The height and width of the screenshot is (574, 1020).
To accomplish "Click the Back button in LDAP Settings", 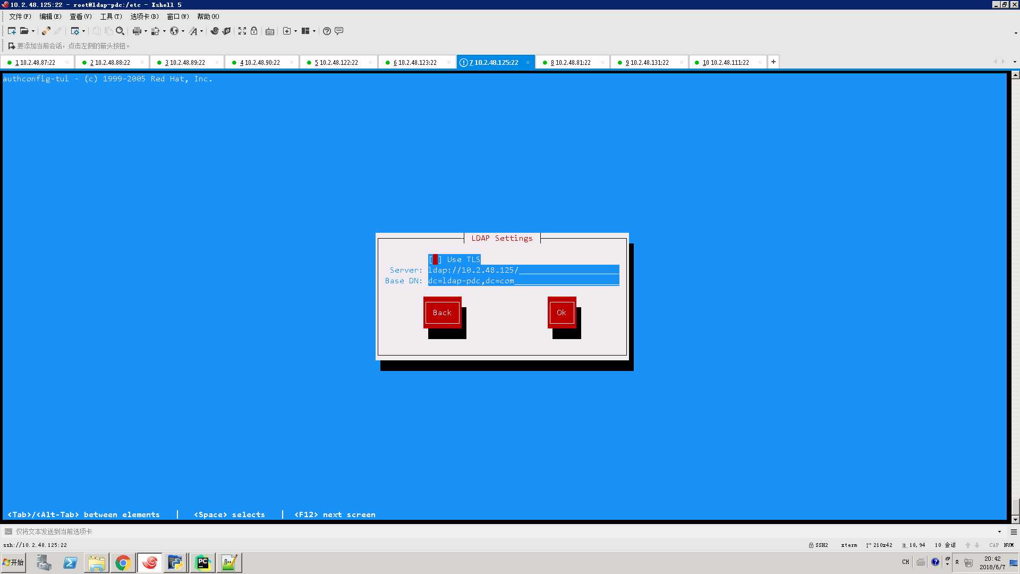I will pos(442,313).
